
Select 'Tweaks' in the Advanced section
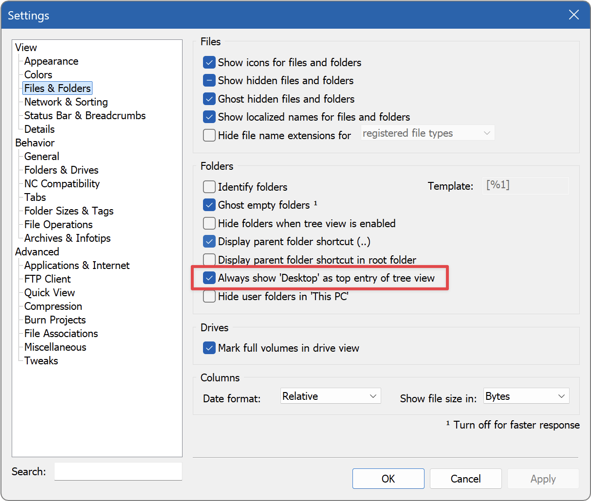(x=41, y=361)
